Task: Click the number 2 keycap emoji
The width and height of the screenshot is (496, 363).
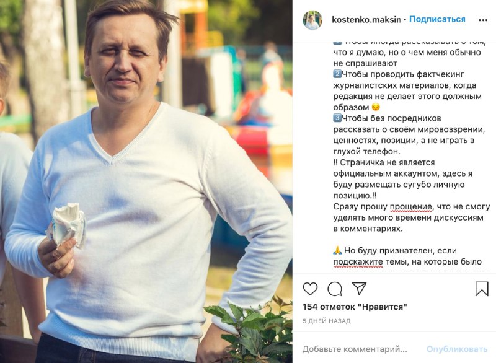Action: (337, 74)
